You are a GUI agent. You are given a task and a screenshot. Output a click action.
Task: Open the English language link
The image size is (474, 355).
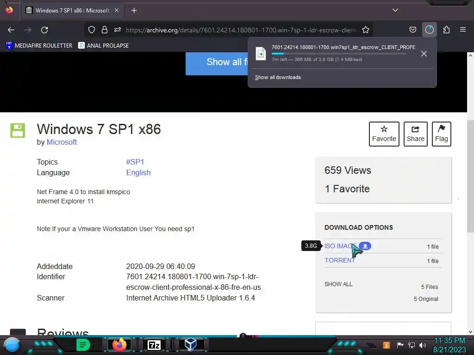(x=138, y=173)
